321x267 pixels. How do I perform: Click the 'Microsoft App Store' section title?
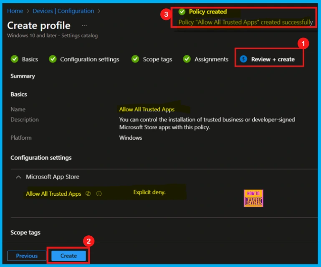pyautogui.click(x=53, y=177)
